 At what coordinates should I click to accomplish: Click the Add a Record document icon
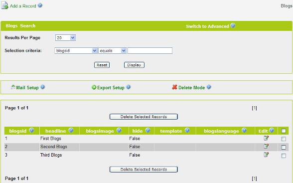(4, 5)
